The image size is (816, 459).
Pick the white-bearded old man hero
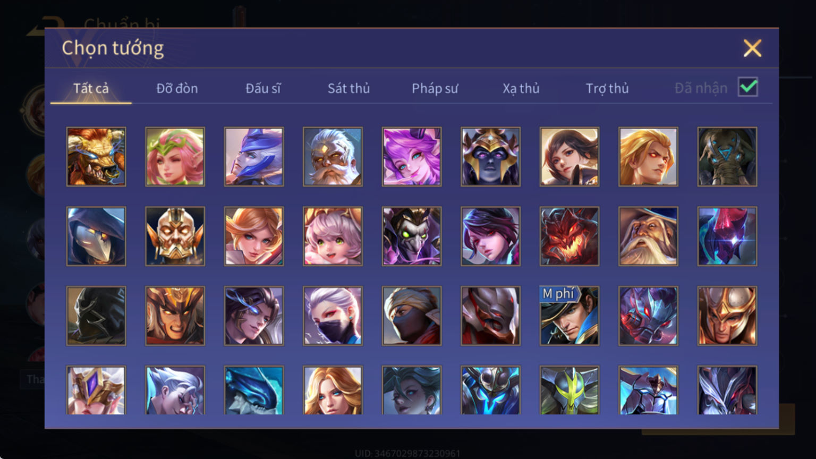pos(333,157)
